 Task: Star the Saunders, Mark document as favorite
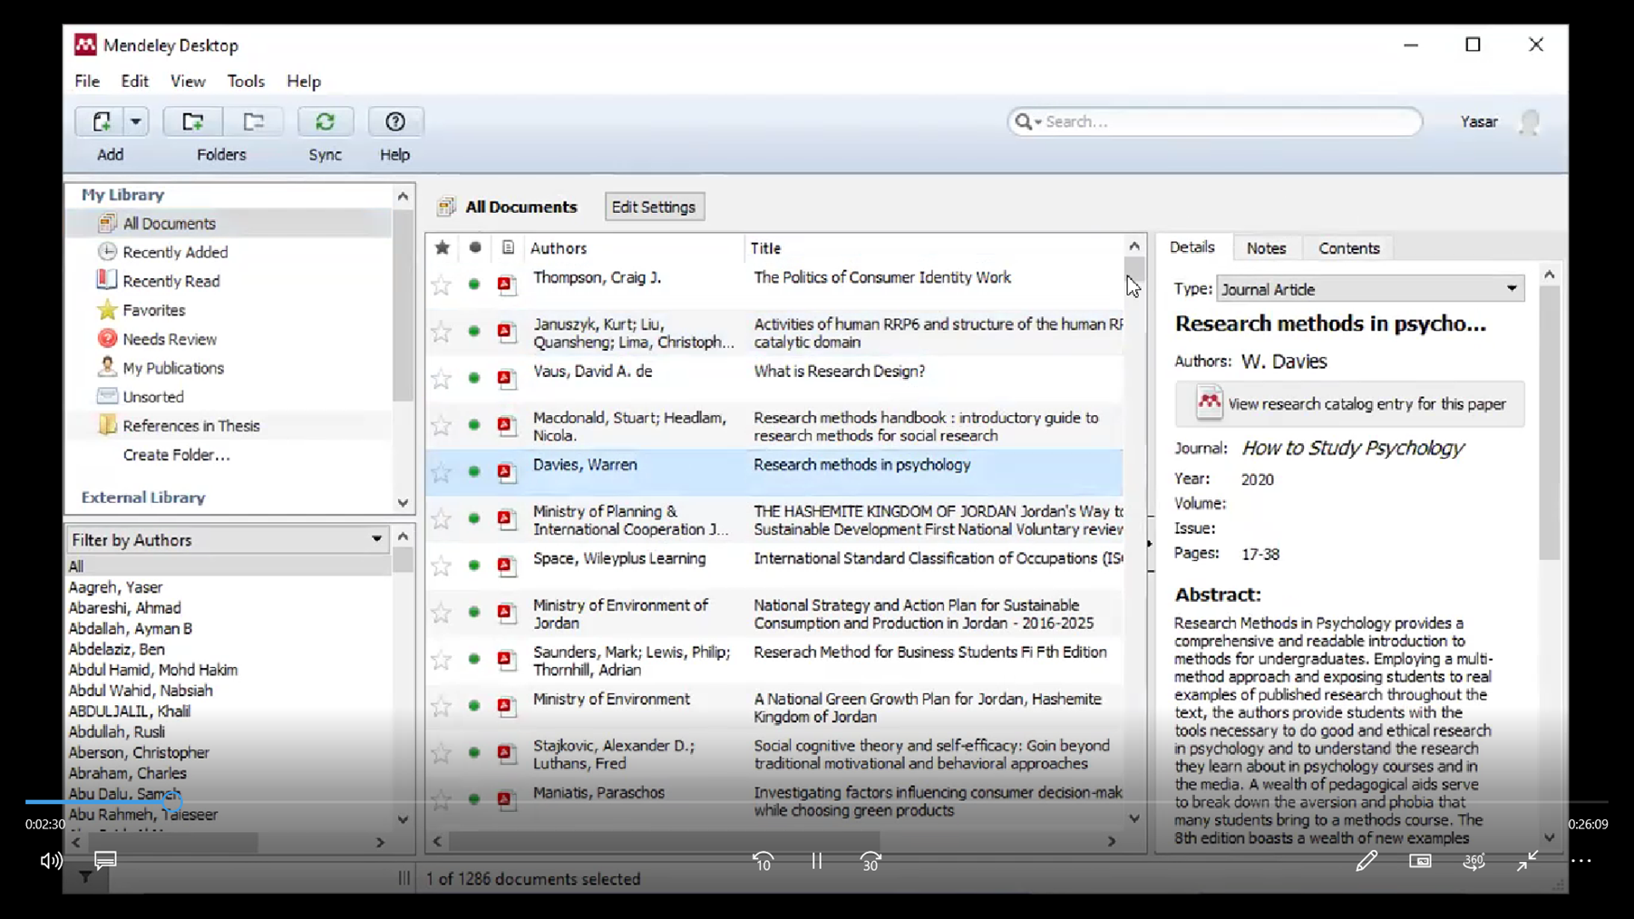click(442, 660)
